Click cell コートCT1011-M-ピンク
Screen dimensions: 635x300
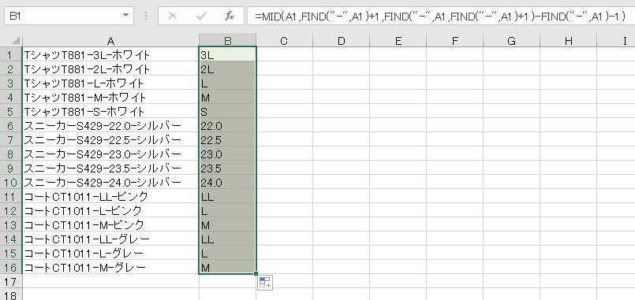(110, 224)
